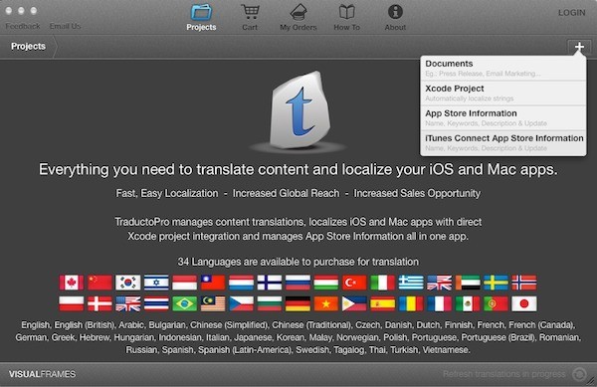Click the 'Refresh translations in progress' text
The height and width of the screenshot is (387, 597).
pos(504,374)
